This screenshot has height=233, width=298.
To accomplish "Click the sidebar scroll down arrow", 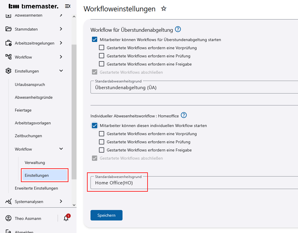I will (74, 205).
